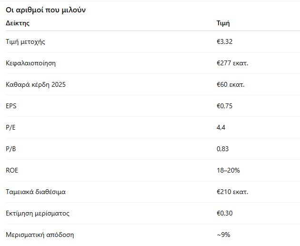Select the "Καθαρά κέρδη 2025" label
This screenshot has height=246, width=300.
[x=36, y=84]
